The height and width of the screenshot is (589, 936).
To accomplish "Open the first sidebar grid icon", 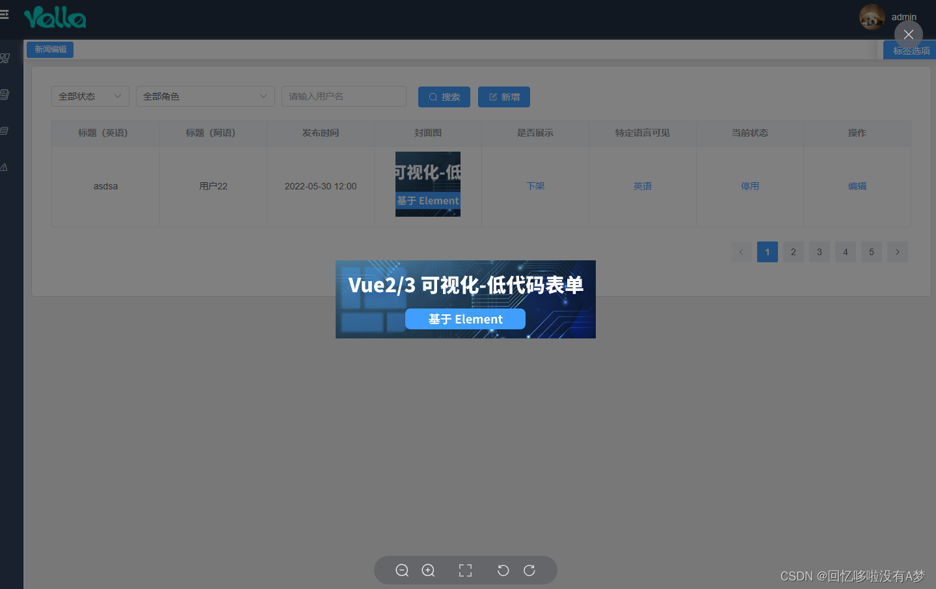I will coord(5,58).
